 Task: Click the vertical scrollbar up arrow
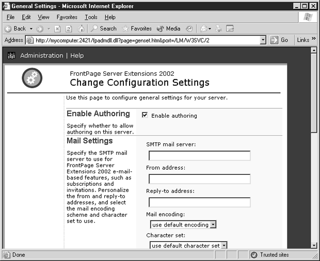tap(314, 50)
